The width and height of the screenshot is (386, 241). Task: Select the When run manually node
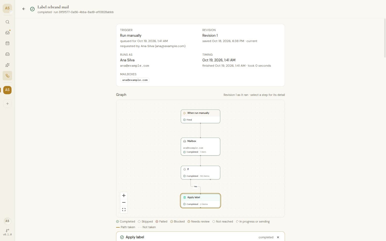[x=201, y=116]
